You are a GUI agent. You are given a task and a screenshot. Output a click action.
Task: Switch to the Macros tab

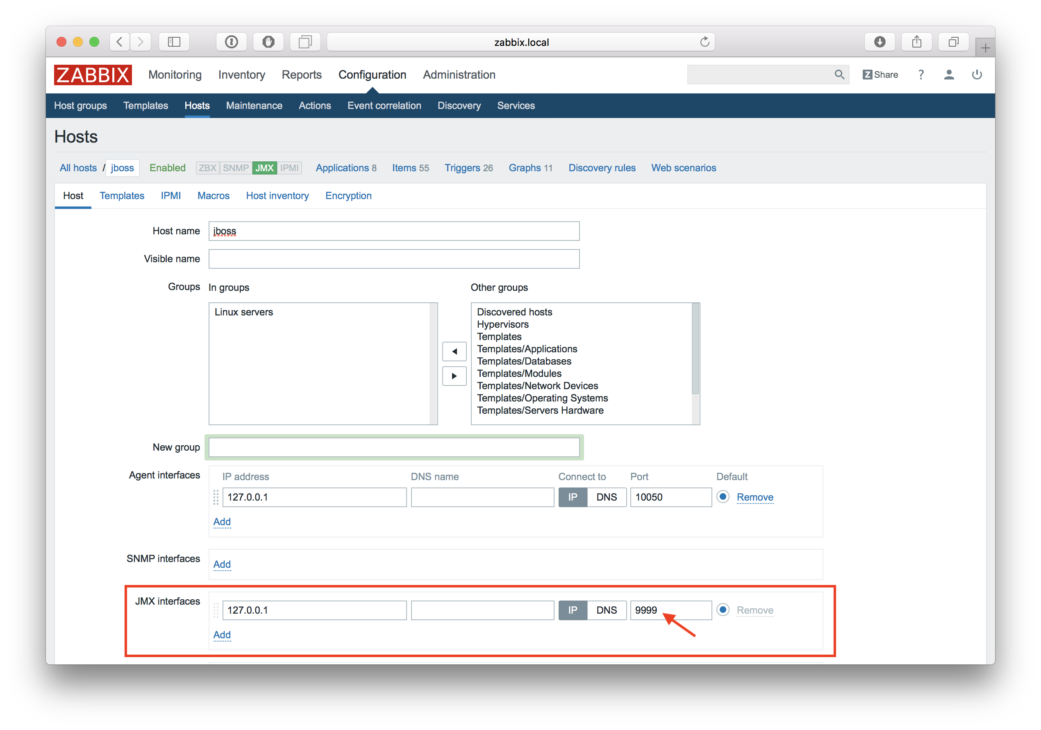click(x=213, y=196)
